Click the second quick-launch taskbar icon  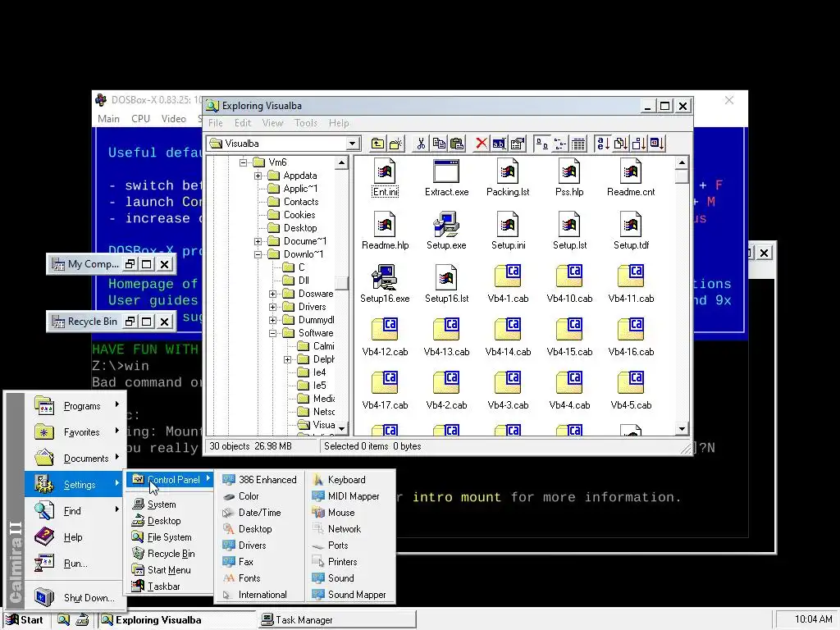82,620
